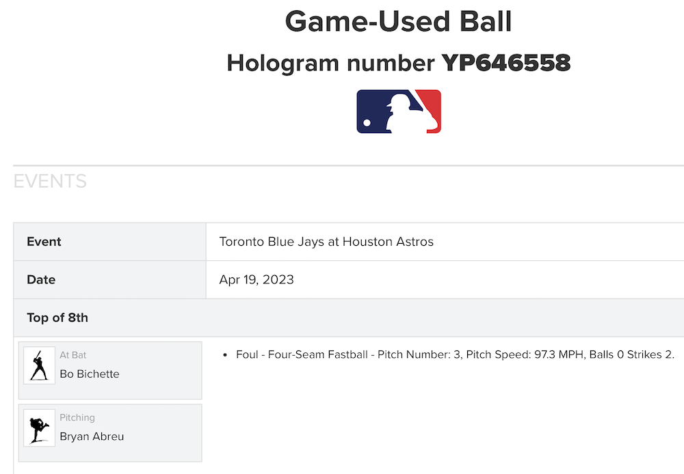Click the Apr 19, 2023 date value
The image size is (684, 474).
[x=256, y=280]
